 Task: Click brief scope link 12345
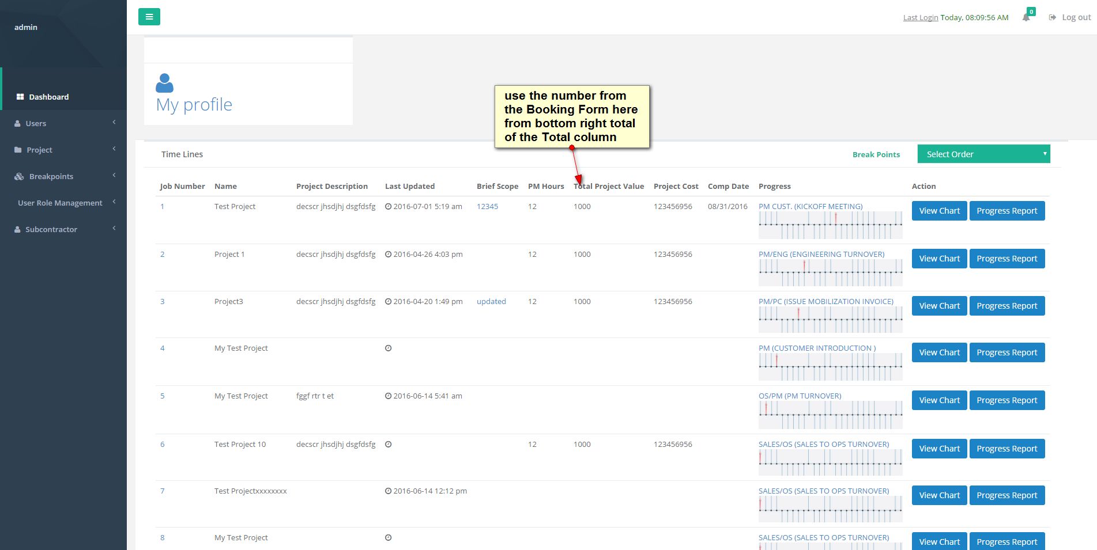487,206
